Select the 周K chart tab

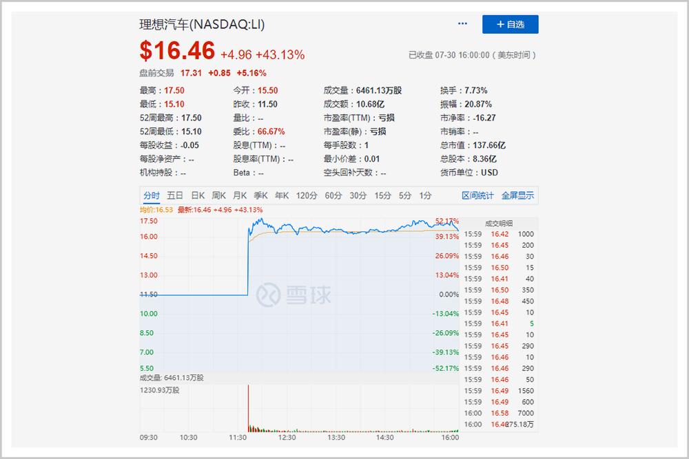click(x=218, y=195)
